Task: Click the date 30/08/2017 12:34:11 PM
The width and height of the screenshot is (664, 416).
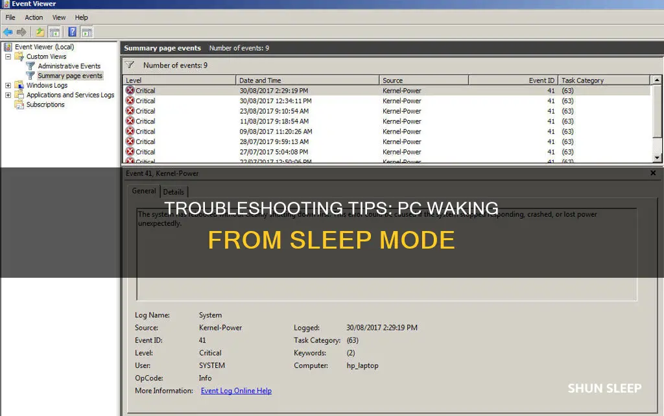Action: (275, 101)
